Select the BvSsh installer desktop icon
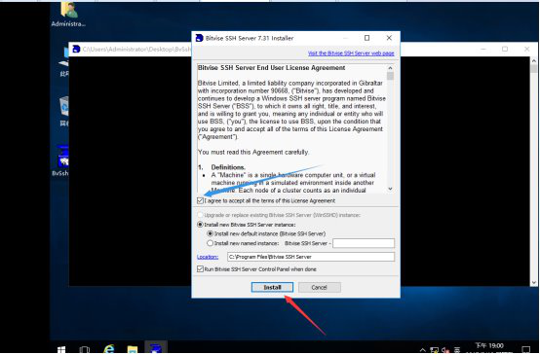The image size is (540, 354). [x=60, y=160]
